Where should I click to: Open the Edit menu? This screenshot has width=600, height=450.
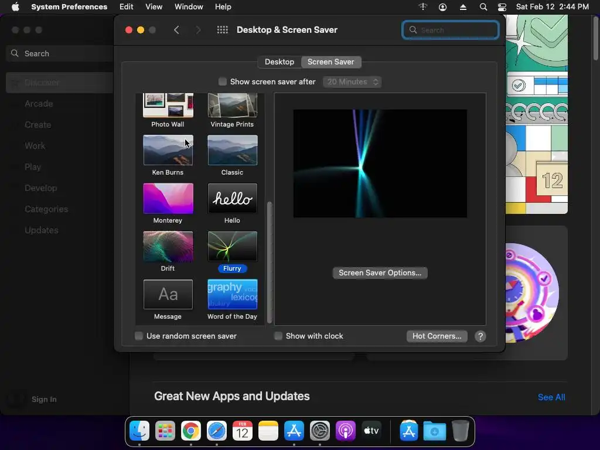(x=127, y=7)
